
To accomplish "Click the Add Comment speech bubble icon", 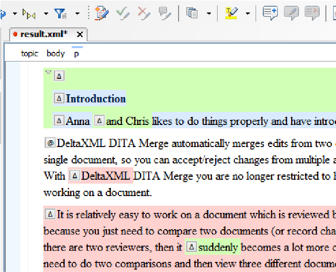I will (x=270, y=13).
